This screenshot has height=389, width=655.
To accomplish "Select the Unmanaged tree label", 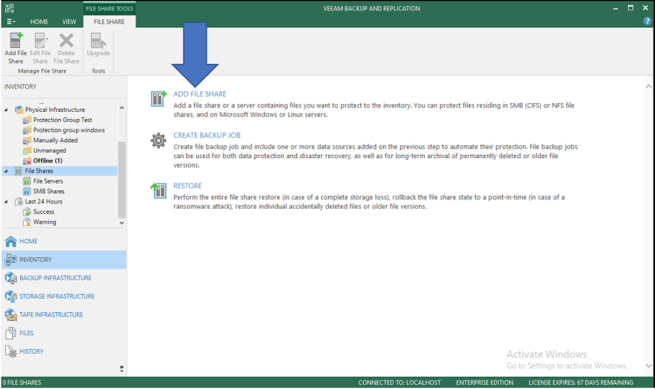I will (50, 150).
